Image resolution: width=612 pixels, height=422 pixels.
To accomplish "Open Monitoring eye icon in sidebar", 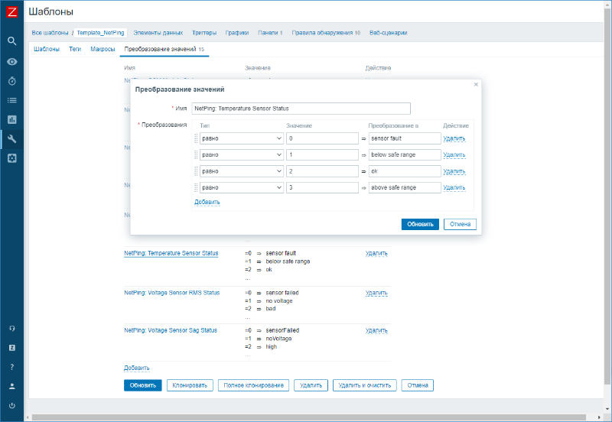I will click(x=11, y=62).
